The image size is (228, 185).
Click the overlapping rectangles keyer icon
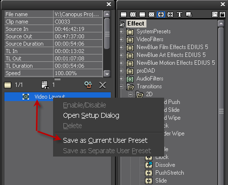coord(189,15)
